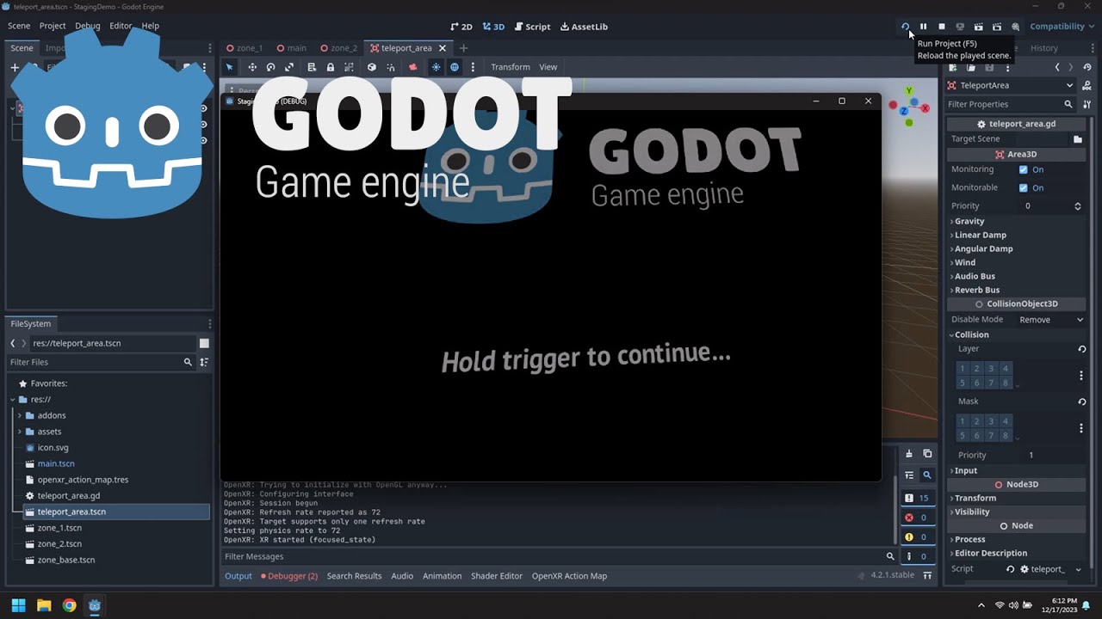1102x619 pixels.
Task: Run the current scene with clapper icon
Action: (978, 27)
